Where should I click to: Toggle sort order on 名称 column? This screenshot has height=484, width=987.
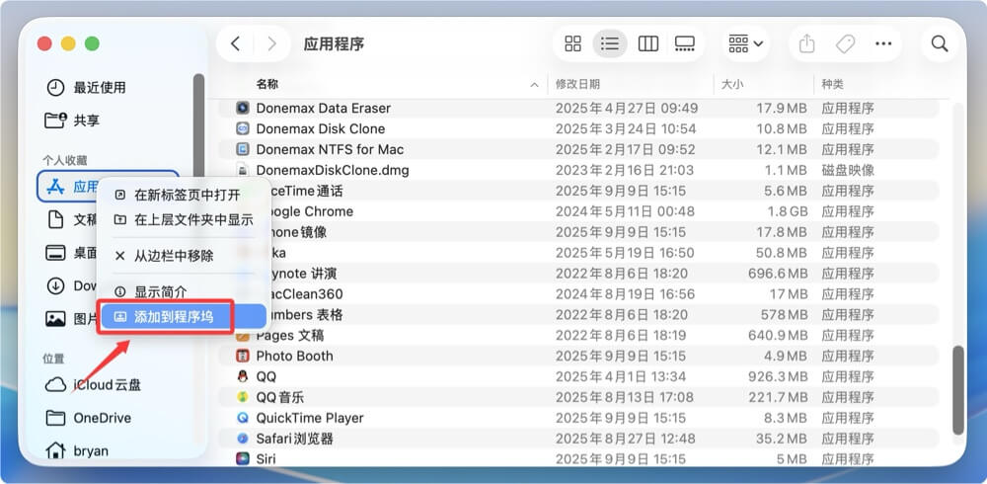[x=395, y=84]
